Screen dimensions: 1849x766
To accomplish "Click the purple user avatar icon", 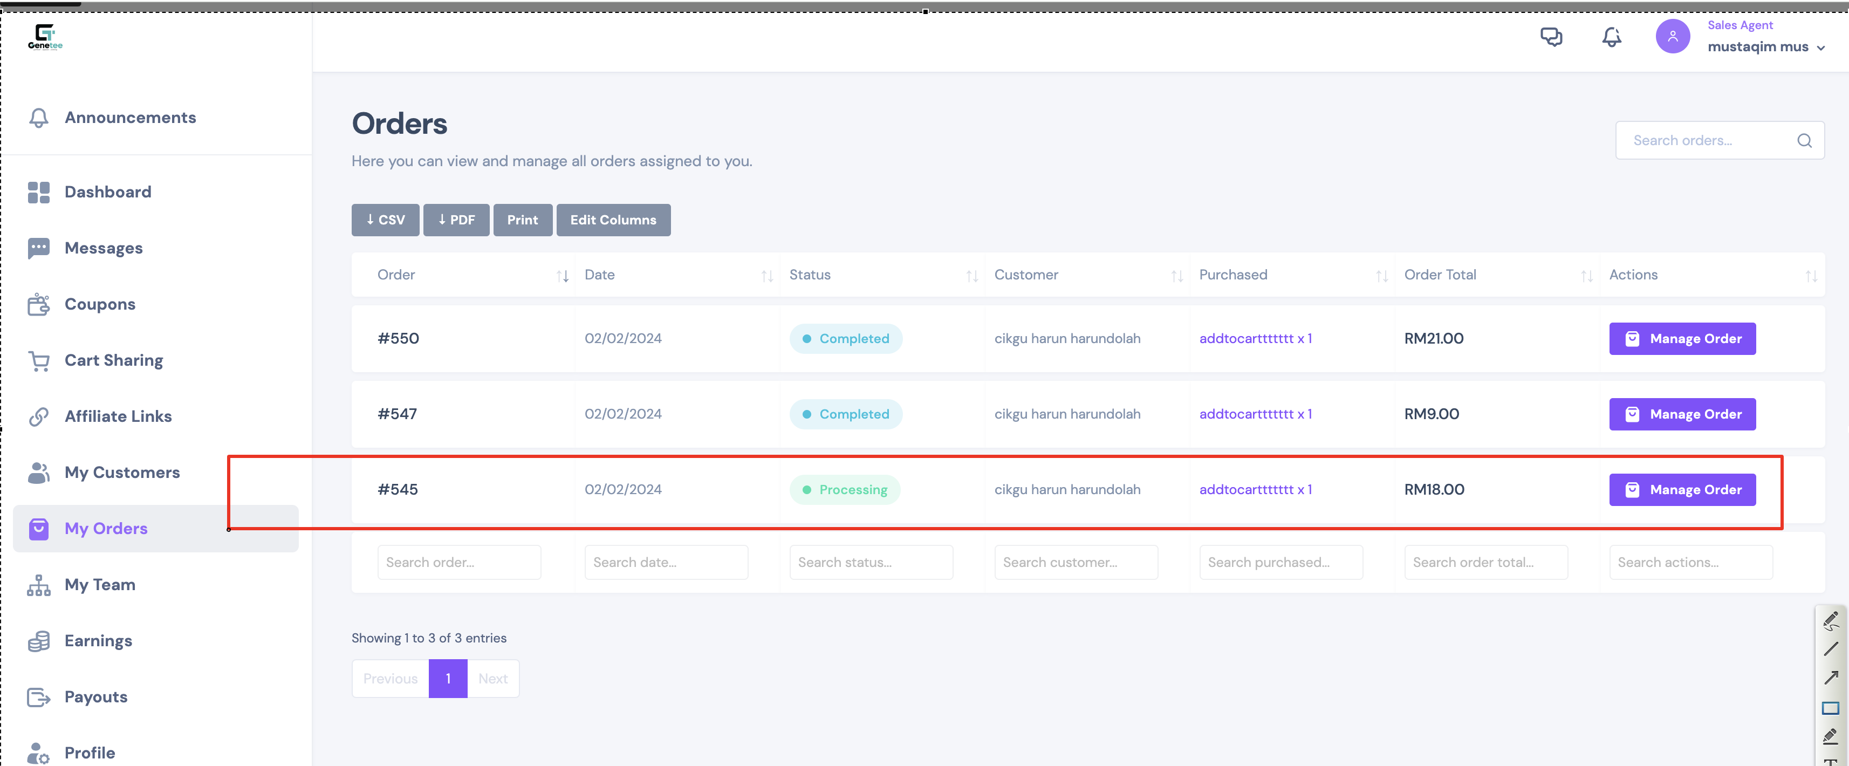I will [1673, 36].
